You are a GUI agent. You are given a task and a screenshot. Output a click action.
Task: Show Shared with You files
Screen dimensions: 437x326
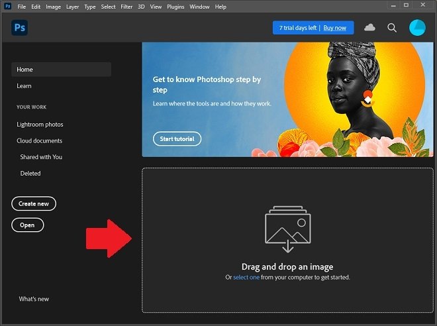tap(41, 157)
